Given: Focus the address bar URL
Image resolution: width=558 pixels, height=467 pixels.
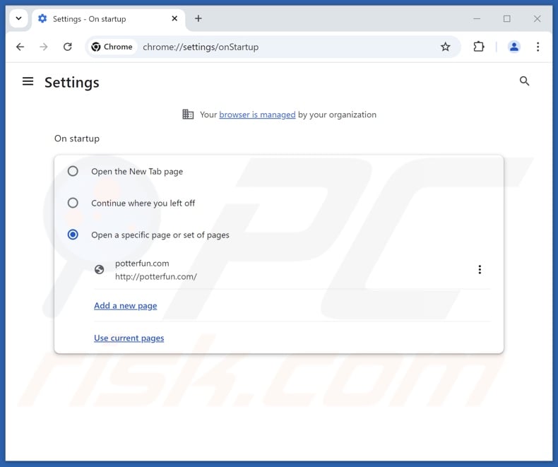Looking at the screenshot, I should coord(201,47).
